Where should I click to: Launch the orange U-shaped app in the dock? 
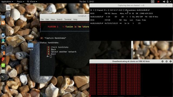pos(3,23)
